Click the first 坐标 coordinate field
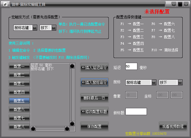This screenshot has width=191, height=138. 162,95
